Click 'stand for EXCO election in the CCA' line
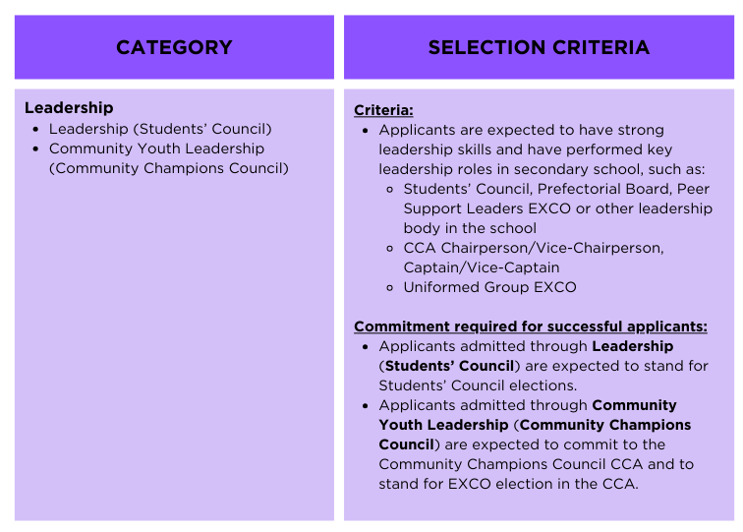Image resolution: width=743 pixels, height=532 pixels. pos(508,484)
